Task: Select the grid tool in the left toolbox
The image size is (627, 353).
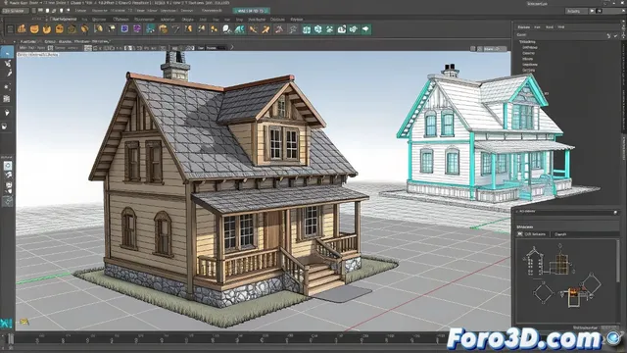Action: click(x=7, y=99)
